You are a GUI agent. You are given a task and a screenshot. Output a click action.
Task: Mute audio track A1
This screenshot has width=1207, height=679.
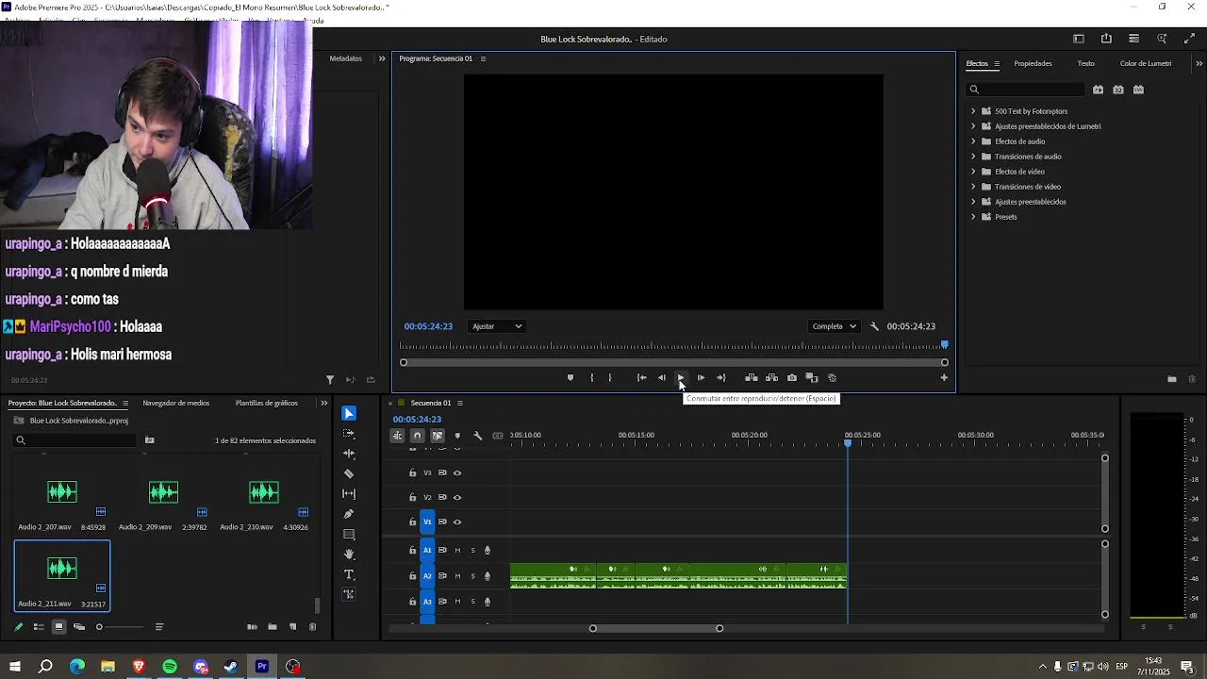(457, 550)
